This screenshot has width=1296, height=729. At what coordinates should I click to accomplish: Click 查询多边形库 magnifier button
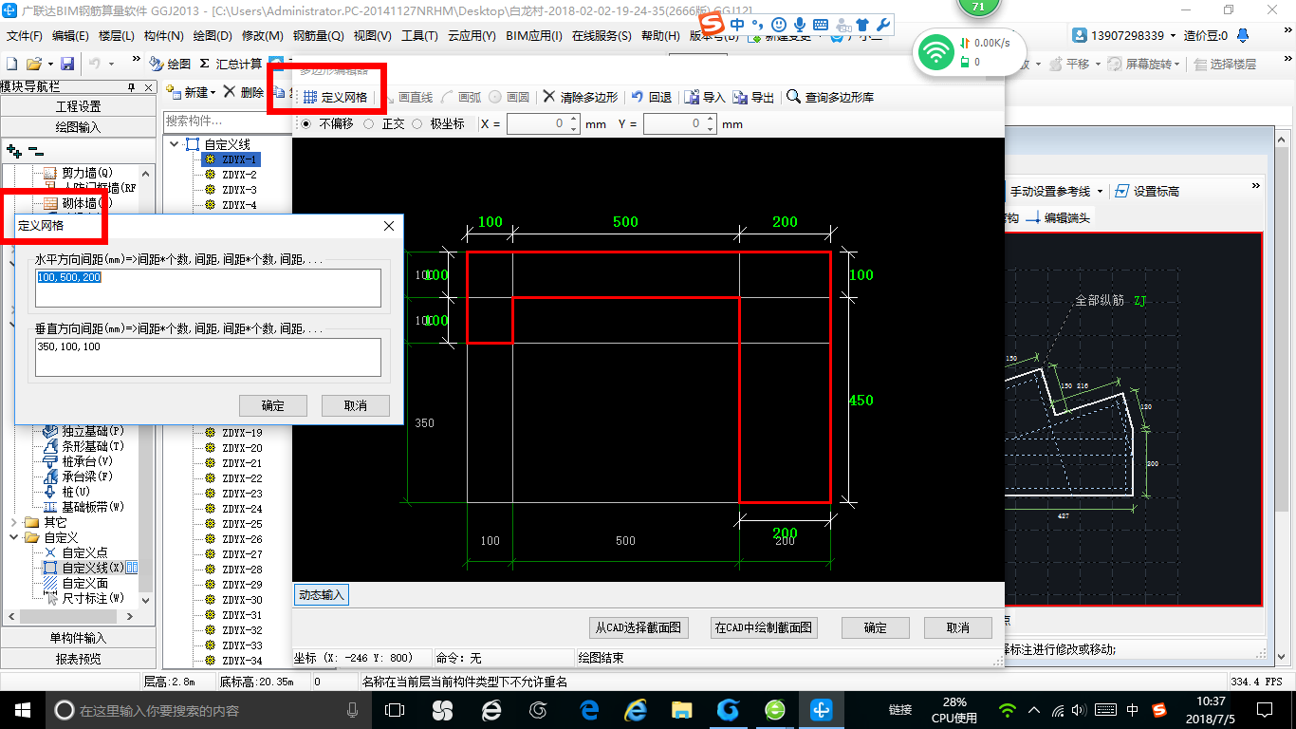pyautogui.click(x=830, y=97)
